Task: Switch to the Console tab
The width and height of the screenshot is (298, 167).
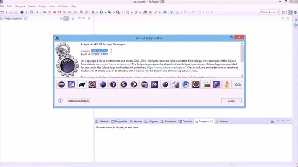Action: click(185, 122)
